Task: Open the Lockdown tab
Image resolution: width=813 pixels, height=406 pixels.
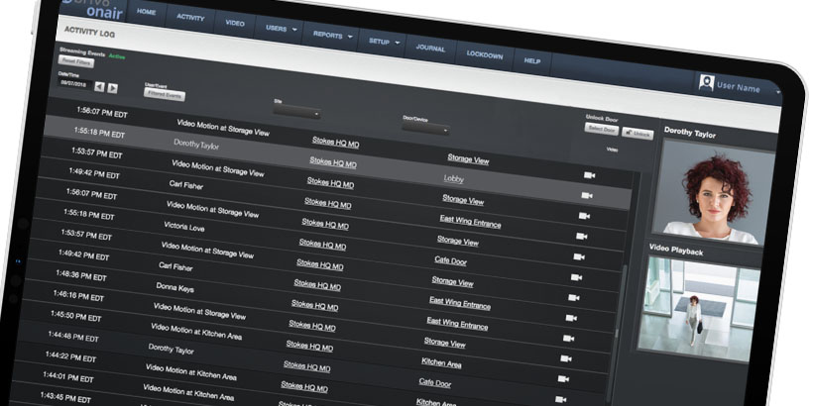Action: tap(485, 54)
